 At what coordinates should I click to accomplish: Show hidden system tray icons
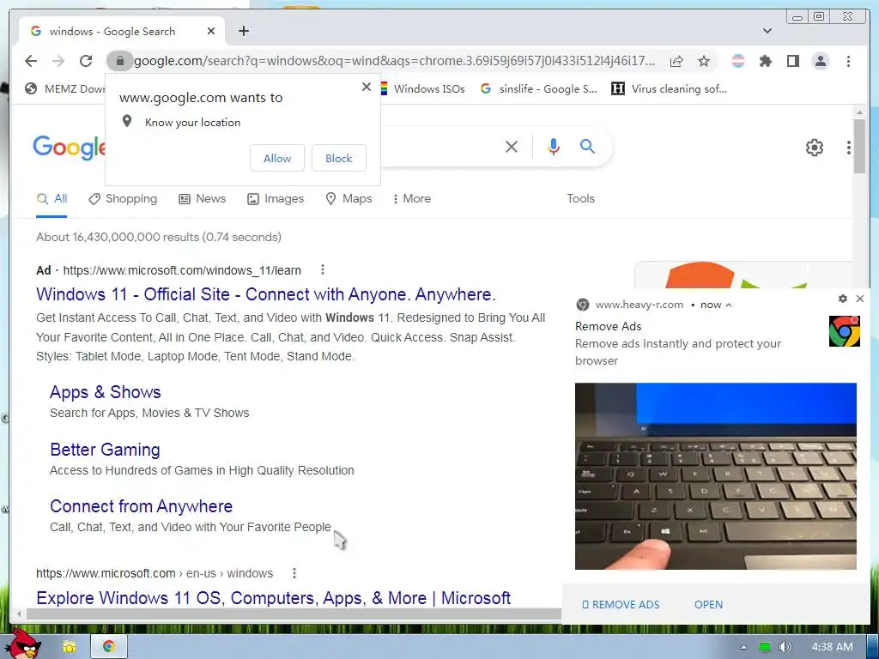(x=743, y=647)
